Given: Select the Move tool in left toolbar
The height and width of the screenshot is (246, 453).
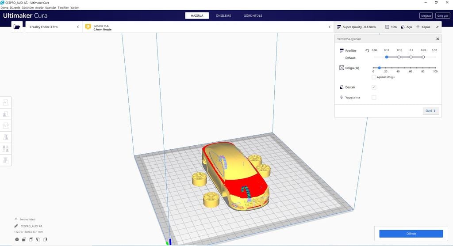Looking at the screenshot, I should point(5,102).
